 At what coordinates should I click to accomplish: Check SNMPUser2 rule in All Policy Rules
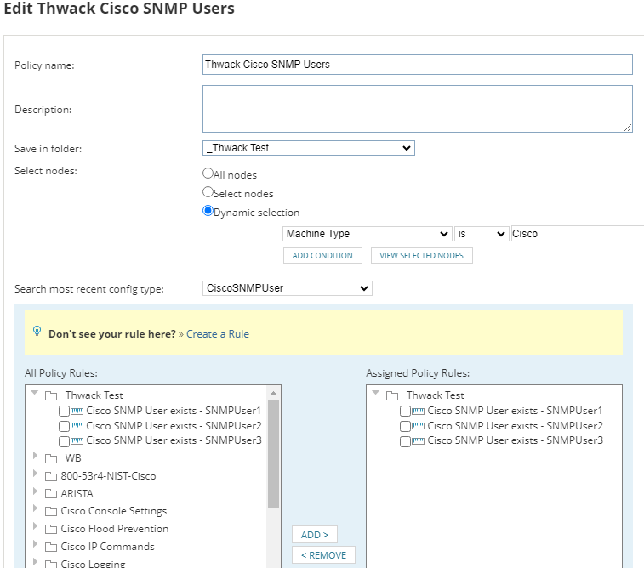tap(64, 426)
